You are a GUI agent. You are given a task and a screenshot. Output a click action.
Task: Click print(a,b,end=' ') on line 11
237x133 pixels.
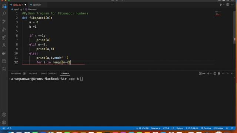click(52, 58)
